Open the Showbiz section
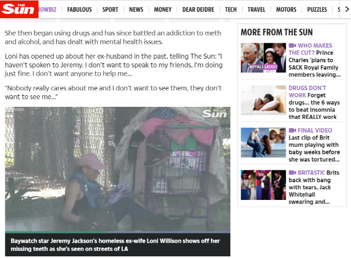The image size is (351, 258). (48, 10)
